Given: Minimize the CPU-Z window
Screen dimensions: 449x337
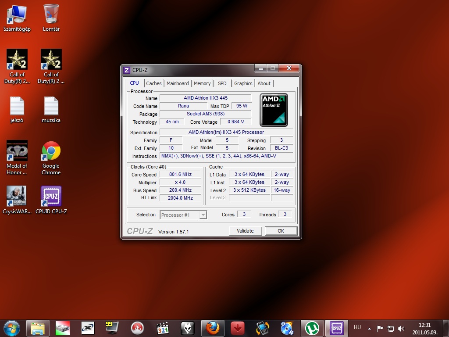Looking at the screenshot, I should click(261, 68).
